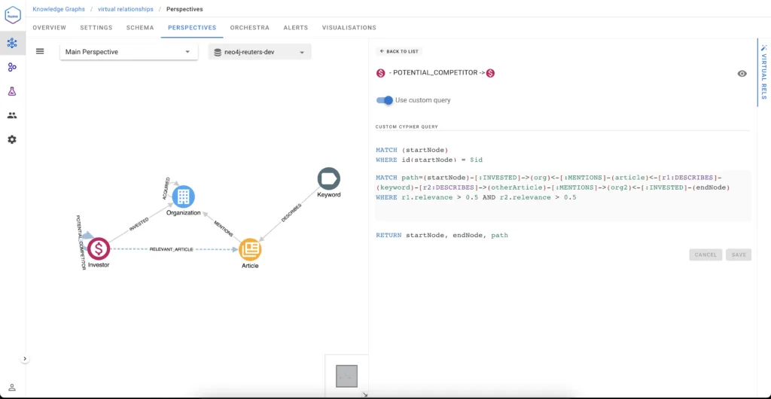Screen dimensions: 771x399
Task: Select the Investor node icon
Action: (99, 248)
